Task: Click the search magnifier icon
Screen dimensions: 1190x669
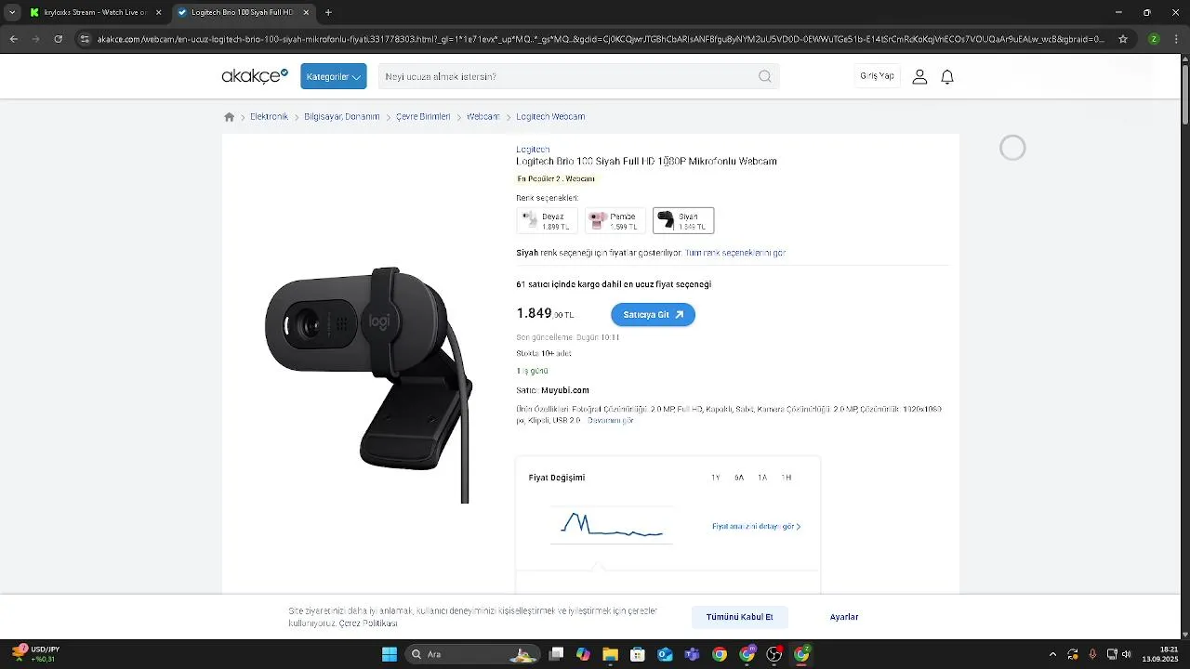Action: click(x=764, y=76)
